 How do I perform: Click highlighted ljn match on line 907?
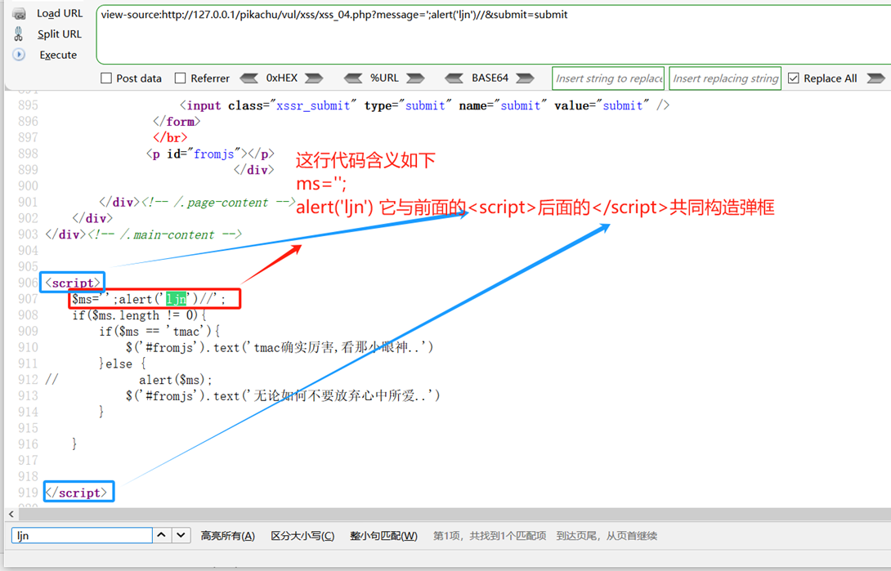point(176,299)
